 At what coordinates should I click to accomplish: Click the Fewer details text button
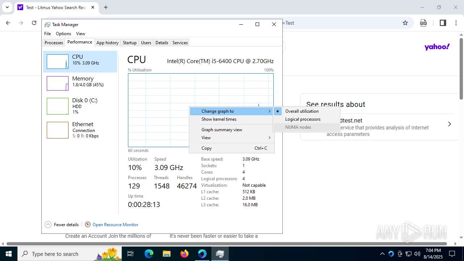pyautogui.click(x=66, y=224)
